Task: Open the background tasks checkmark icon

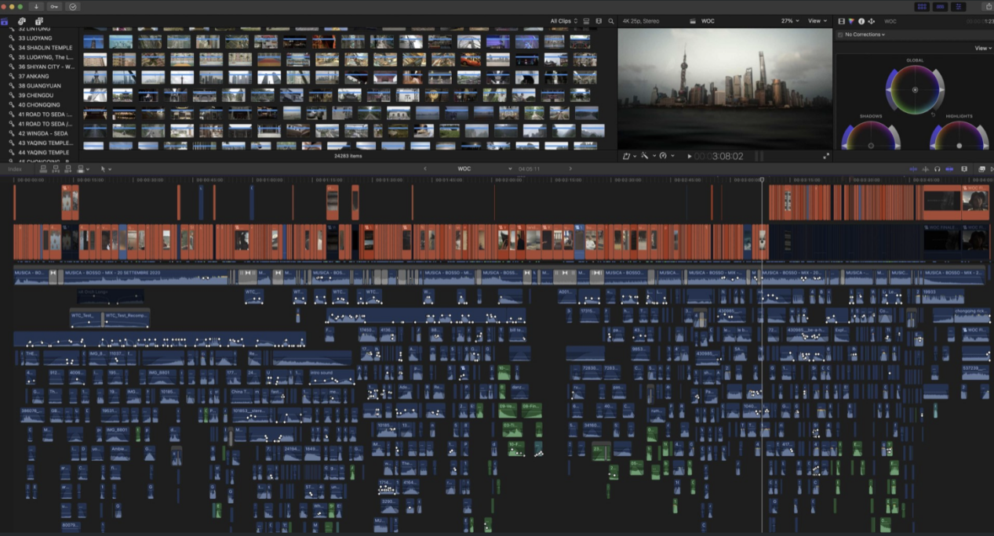Action: point(74,6)
